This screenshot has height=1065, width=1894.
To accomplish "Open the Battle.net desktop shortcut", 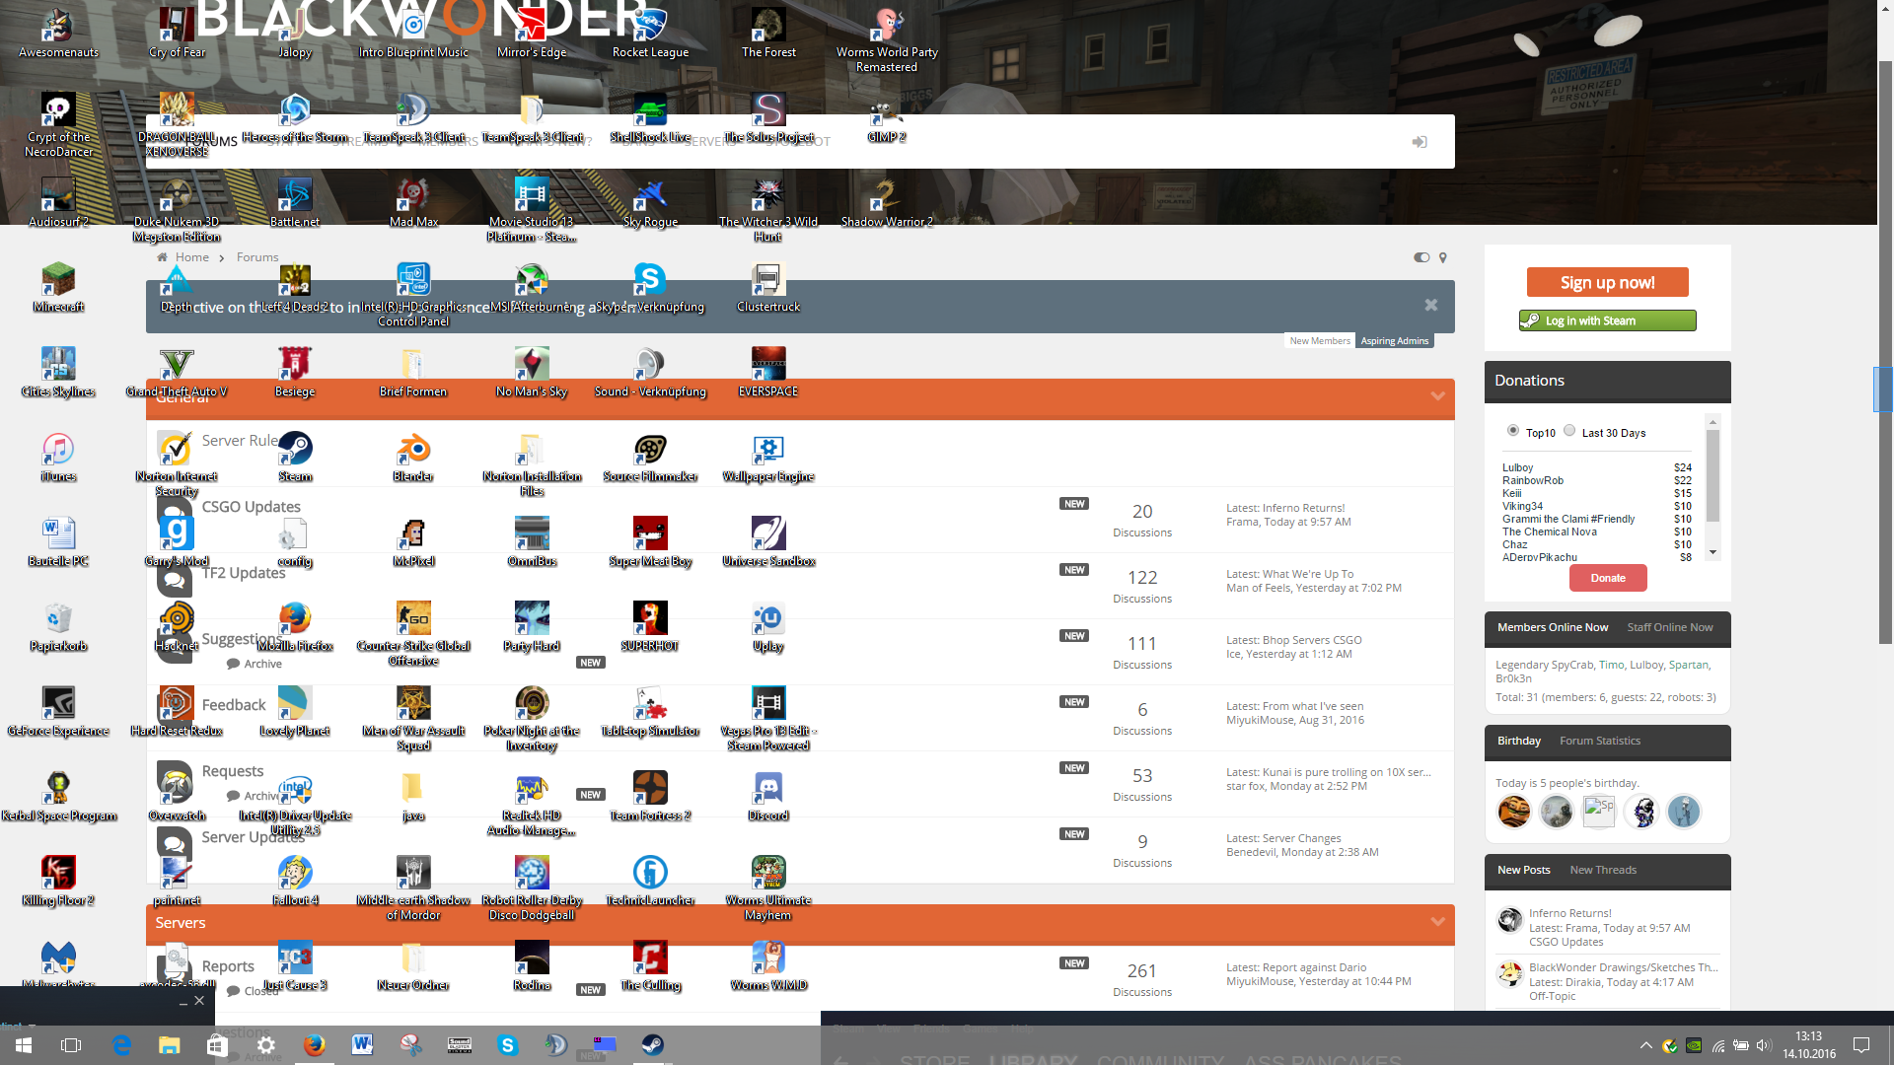I will (x=295, y=202).
